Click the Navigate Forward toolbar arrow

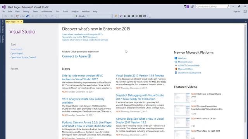[x=12, y=16]
